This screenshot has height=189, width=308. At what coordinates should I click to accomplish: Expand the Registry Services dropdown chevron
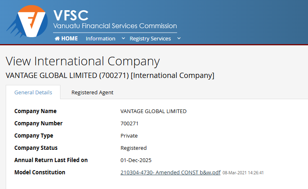(179, 38)
